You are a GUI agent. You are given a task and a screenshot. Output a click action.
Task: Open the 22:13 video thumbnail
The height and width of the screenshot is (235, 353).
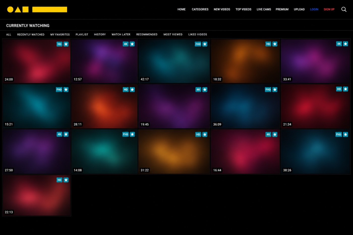point(37,195)
